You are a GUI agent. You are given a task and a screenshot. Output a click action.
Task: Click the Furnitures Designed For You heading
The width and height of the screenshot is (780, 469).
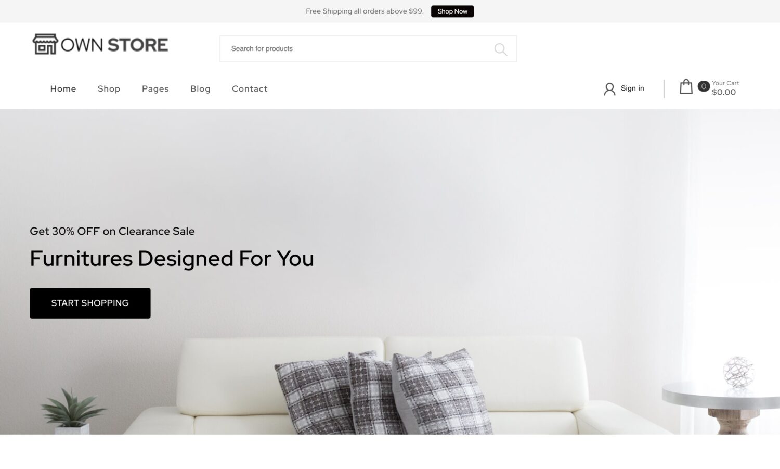point(172,259)
